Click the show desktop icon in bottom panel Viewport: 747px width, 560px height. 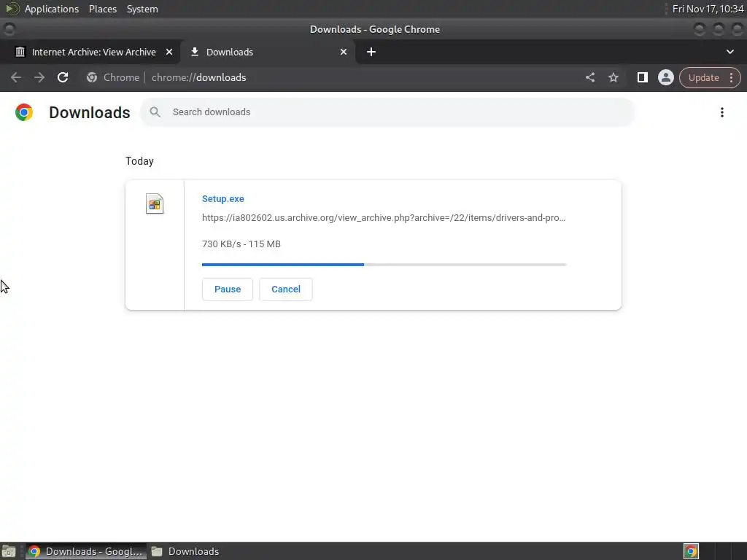pyautogui.click(x=9, y=551)
